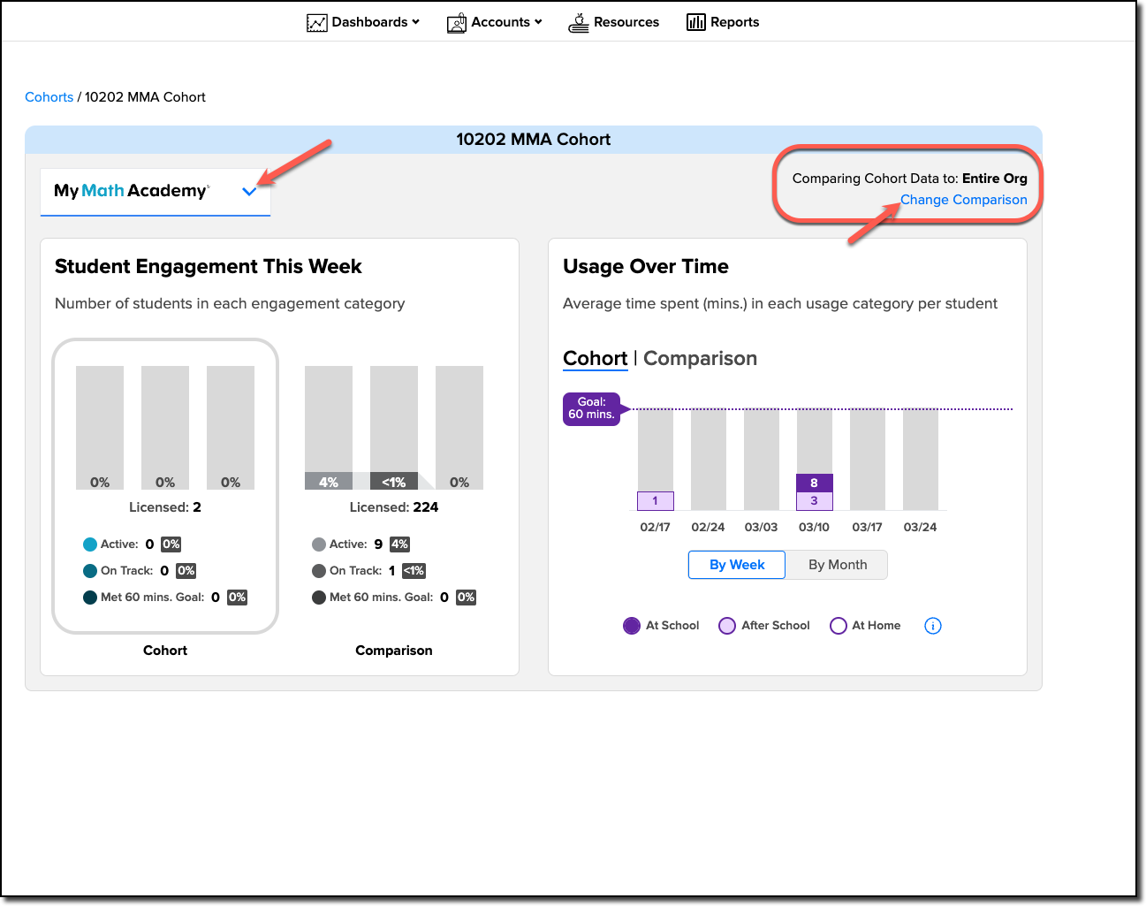Open the Resources menu
Image resolution: width=1146 pixels, height=906 pixels.
coord(614,22)
